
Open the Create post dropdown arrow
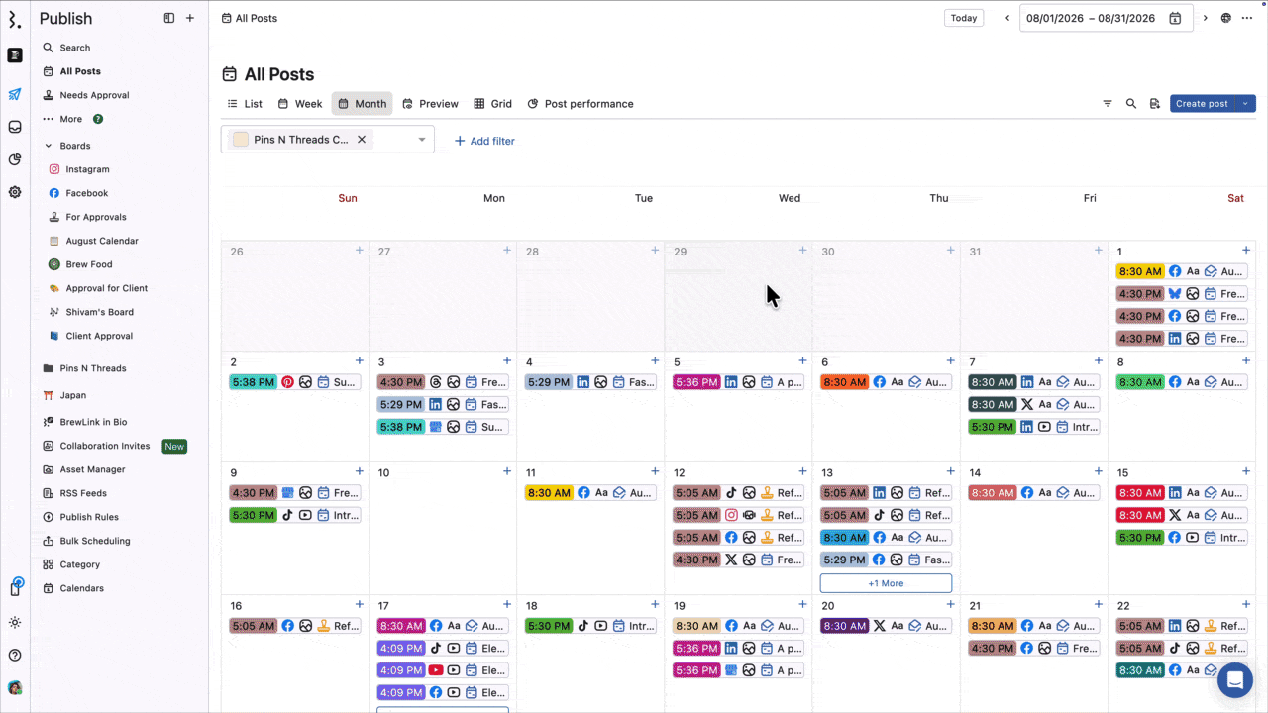1246,103
